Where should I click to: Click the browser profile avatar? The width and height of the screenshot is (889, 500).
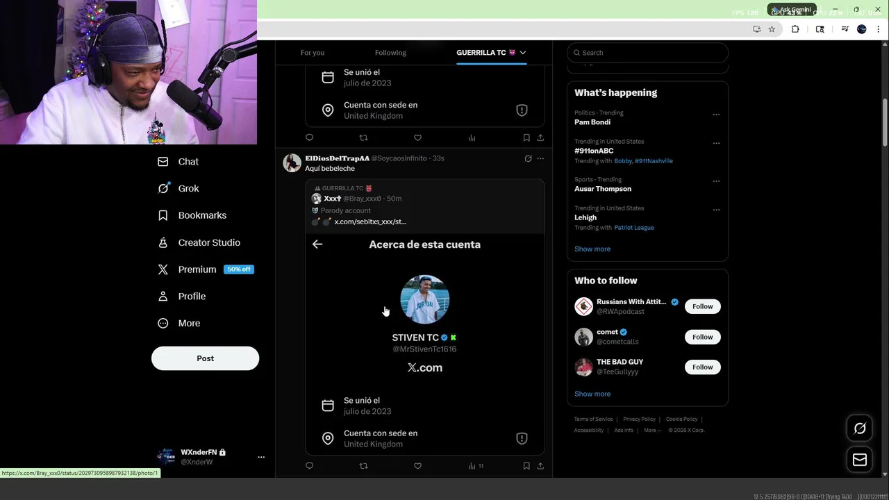click(x=862, y=29)
